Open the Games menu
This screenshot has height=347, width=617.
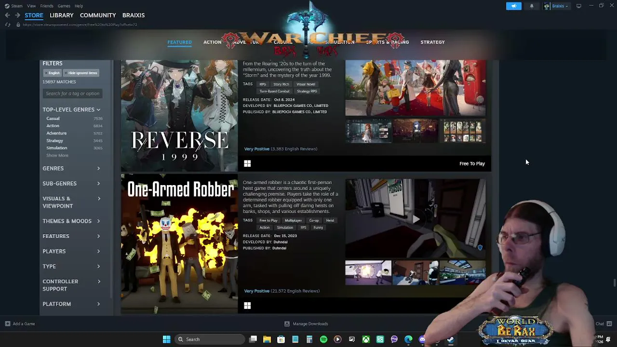tap(64, 6)
